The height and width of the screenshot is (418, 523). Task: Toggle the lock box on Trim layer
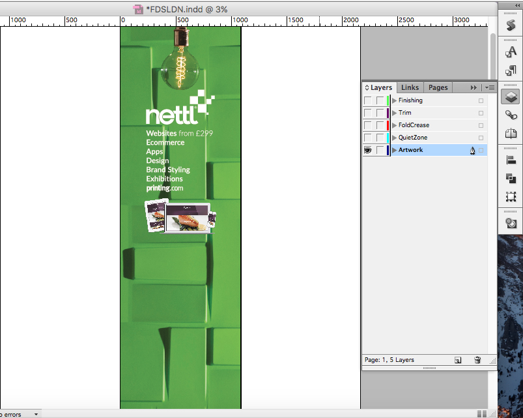coord(380,113)
